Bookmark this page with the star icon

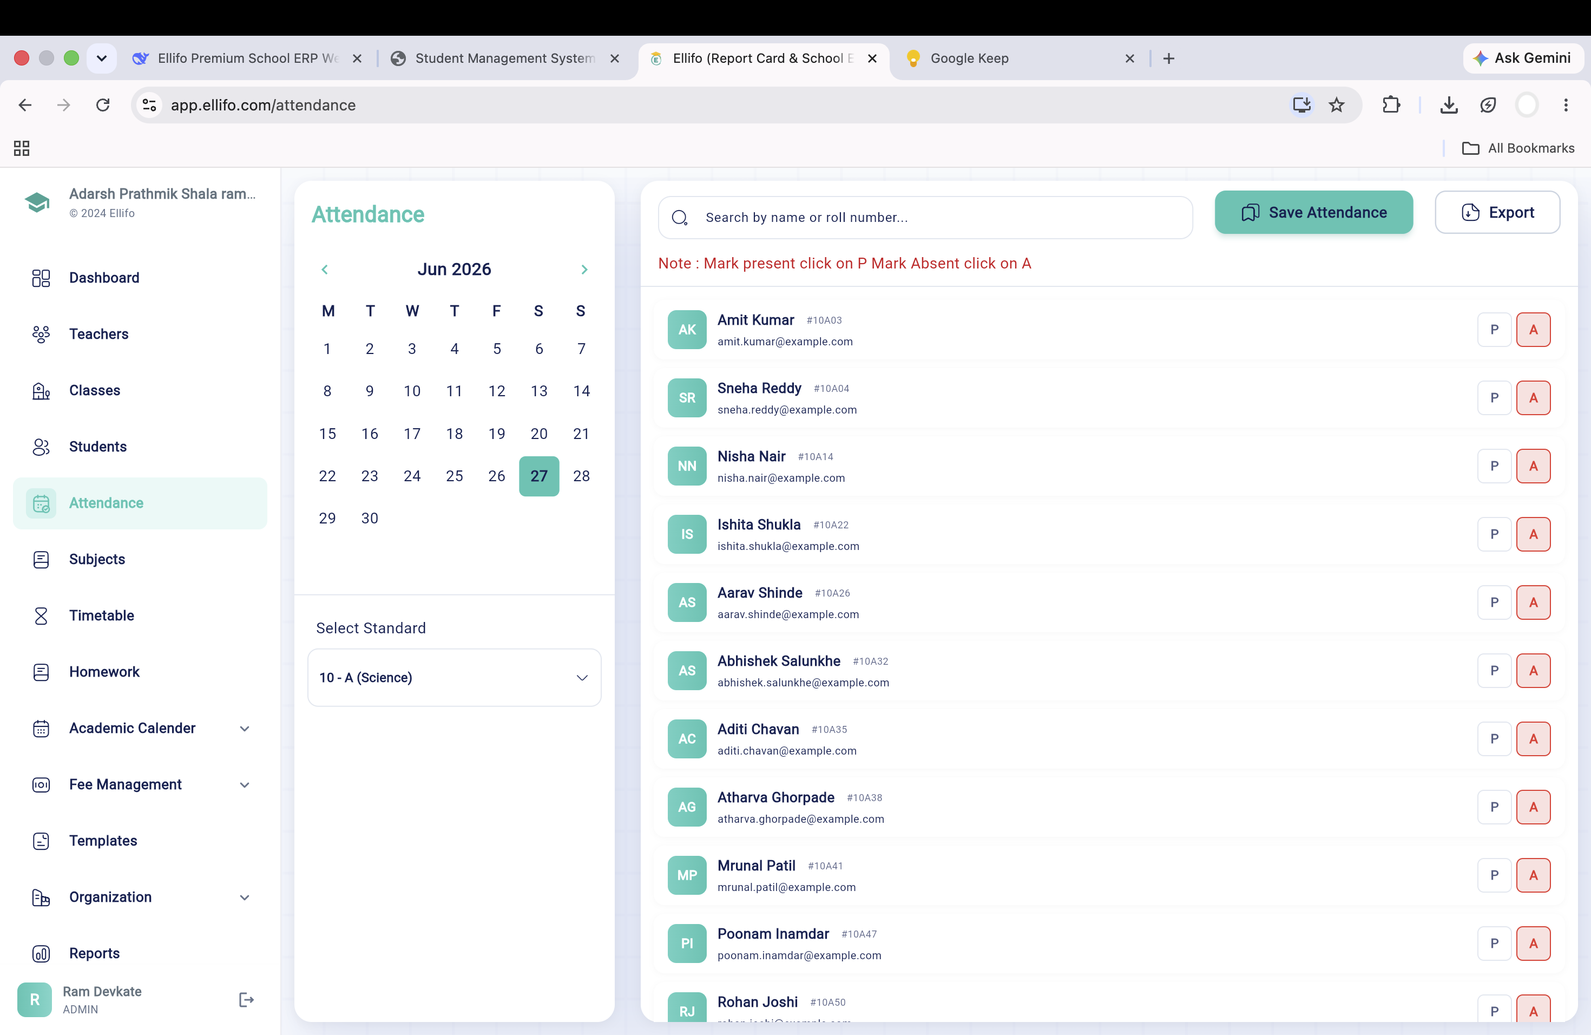(x=1336, y=105)
